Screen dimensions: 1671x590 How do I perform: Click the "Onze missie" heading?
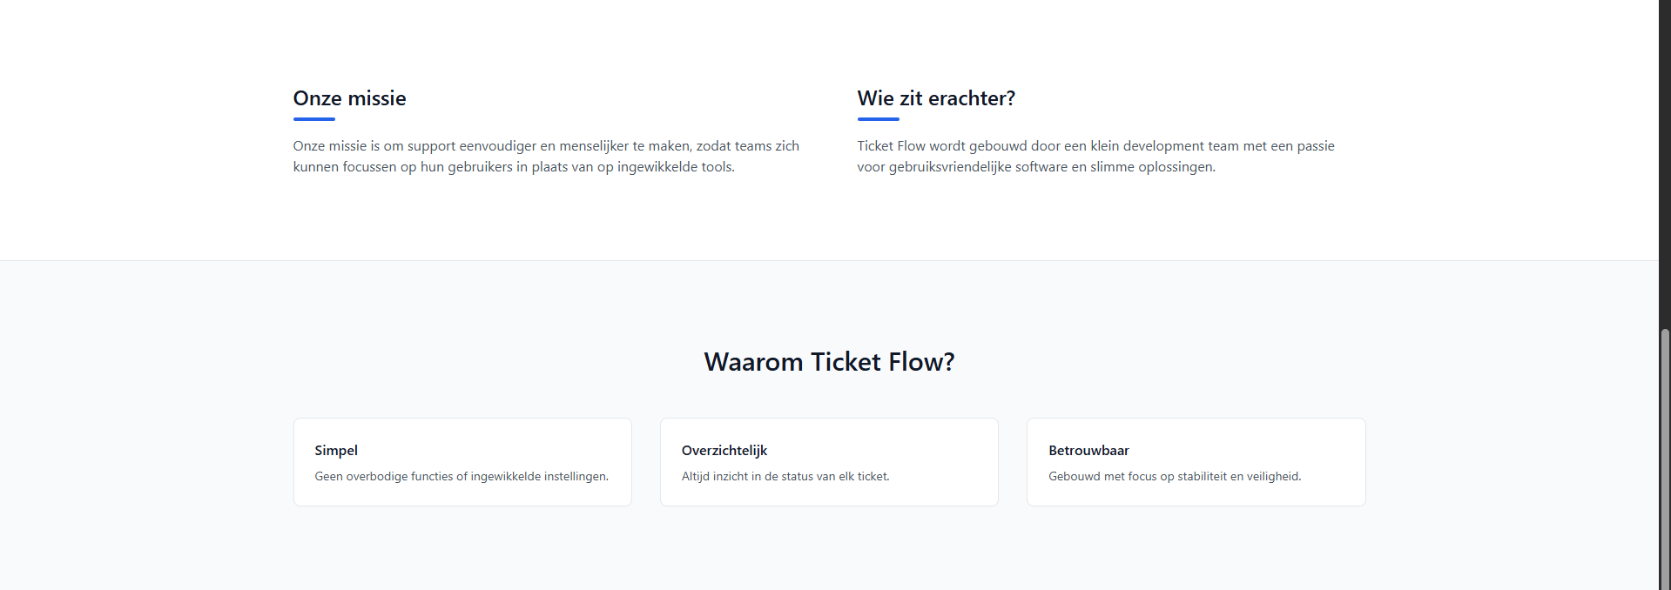(x=349, y=98)
